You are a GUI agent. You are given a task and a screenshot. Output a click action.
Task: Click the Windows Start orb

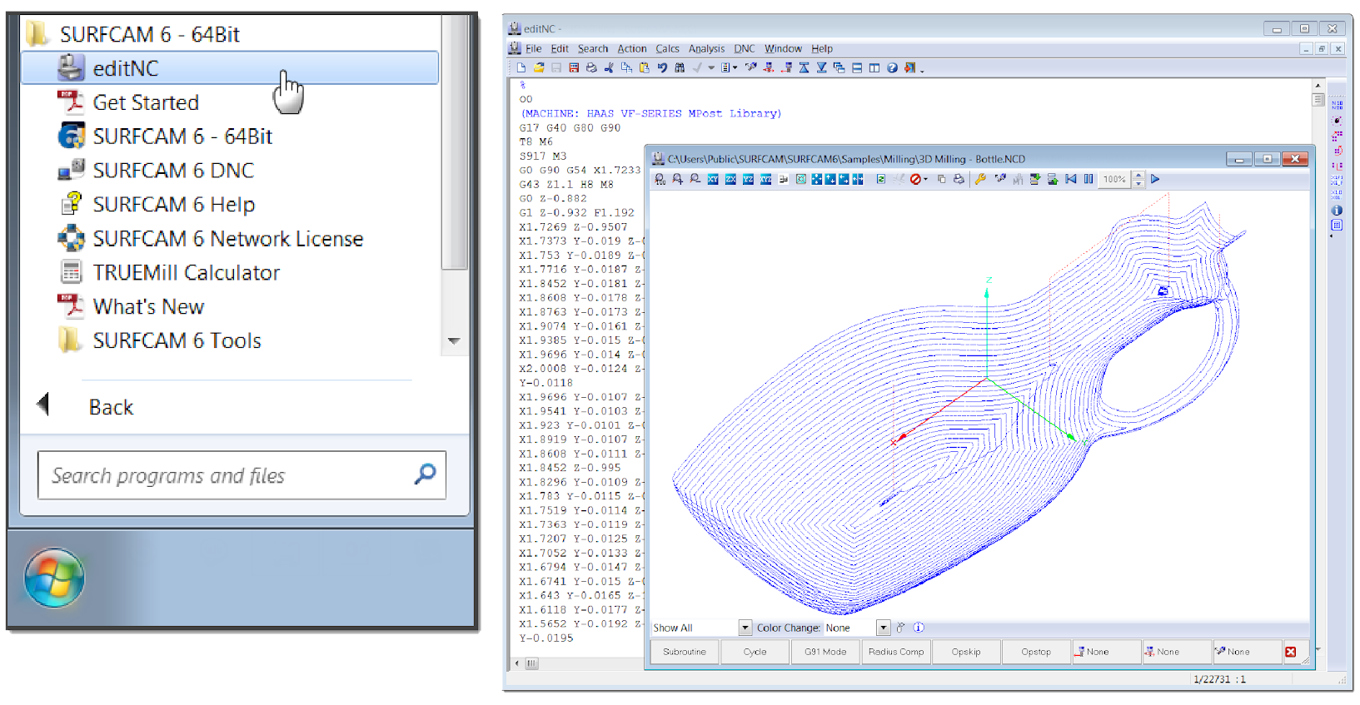pos(54,578)
